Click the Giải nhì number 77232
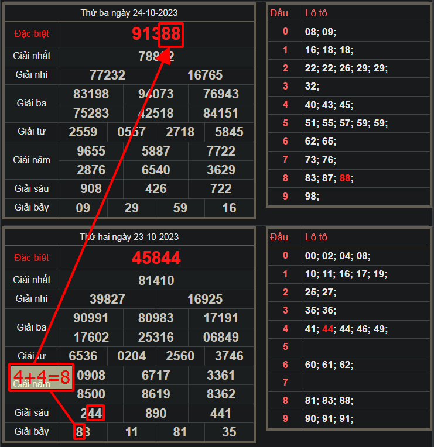Viewport: 434px width, 447px height. 107,75
